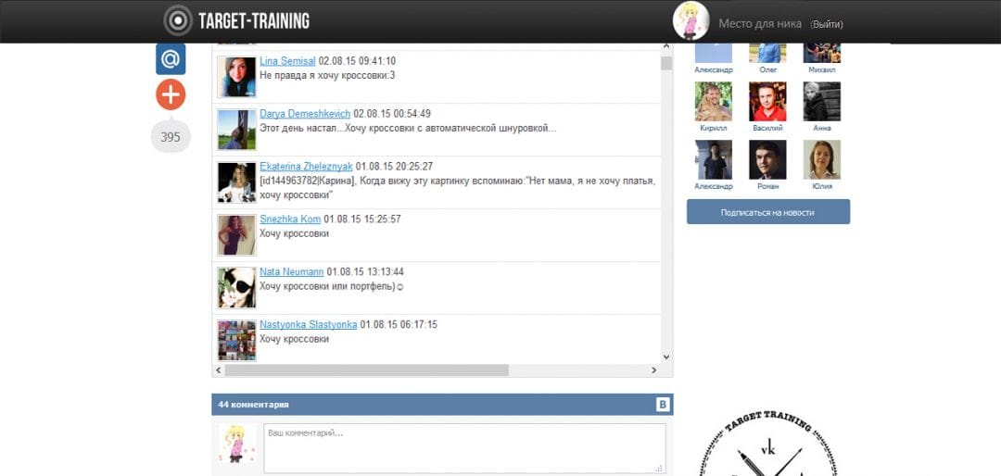Click the comment text "Не правда я хочу кроссовки:3"
Viewport: 1001px width, 476px height.
327,75
